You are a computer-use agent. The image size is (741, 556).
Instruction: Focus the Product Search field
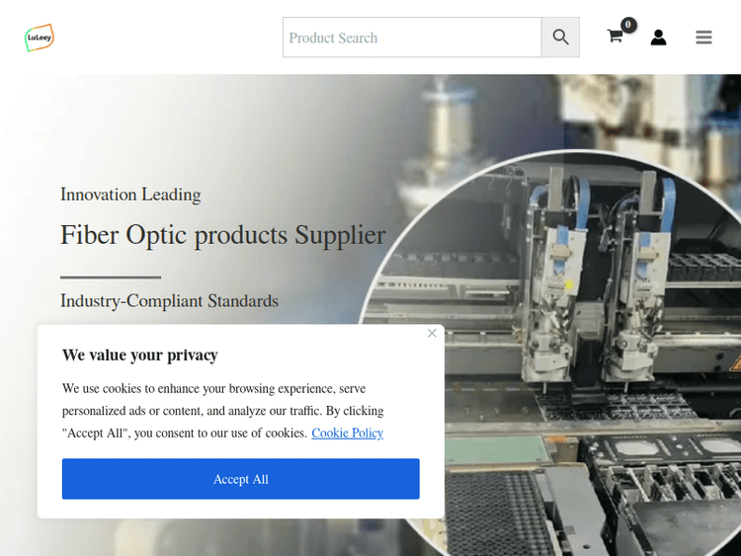pos(412,38)
